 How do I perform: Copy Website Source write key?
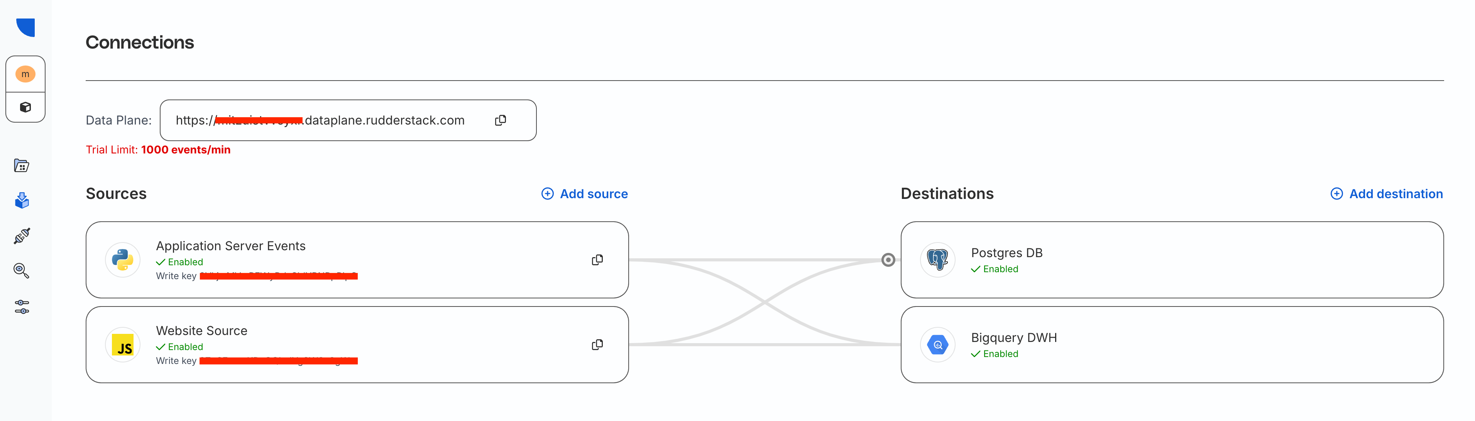597,344
